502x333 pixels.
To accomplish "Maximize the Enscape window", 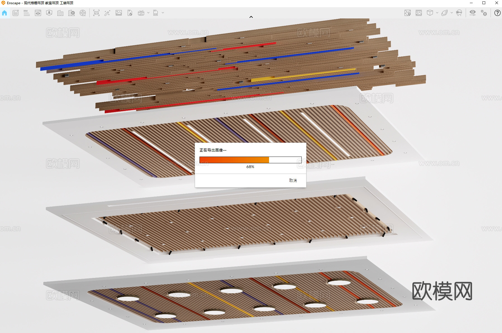I will coord(484,3).
